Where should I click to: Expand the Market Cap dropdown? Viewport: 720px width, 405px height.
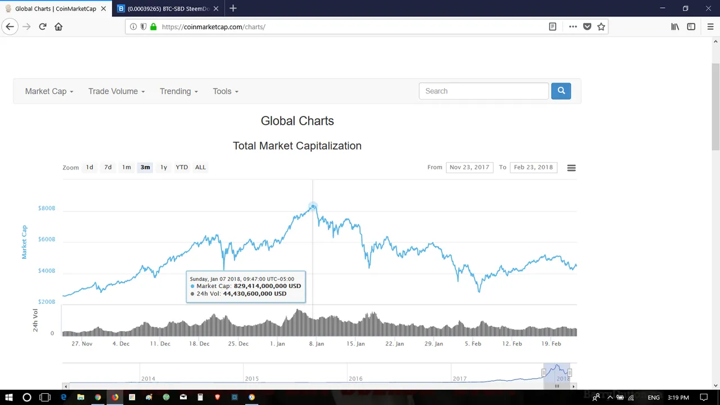coord(49,91)
